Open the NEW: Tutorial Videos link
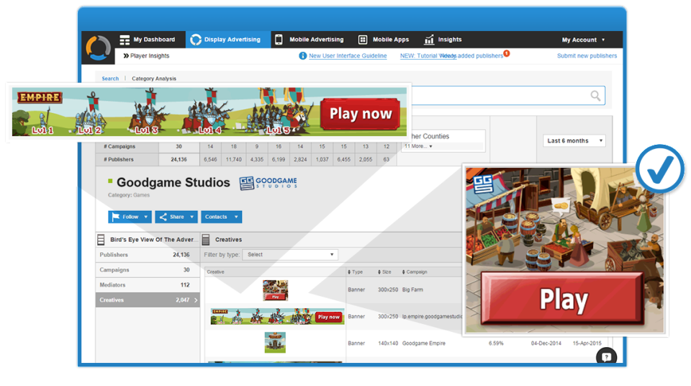The height and width of the screenshot is (386, 691). click(428, 56)
